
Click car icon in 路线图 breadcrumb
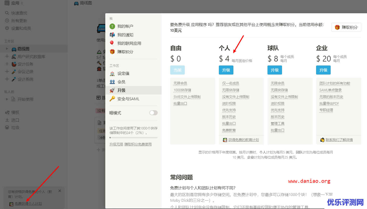[x=76, y=3]
